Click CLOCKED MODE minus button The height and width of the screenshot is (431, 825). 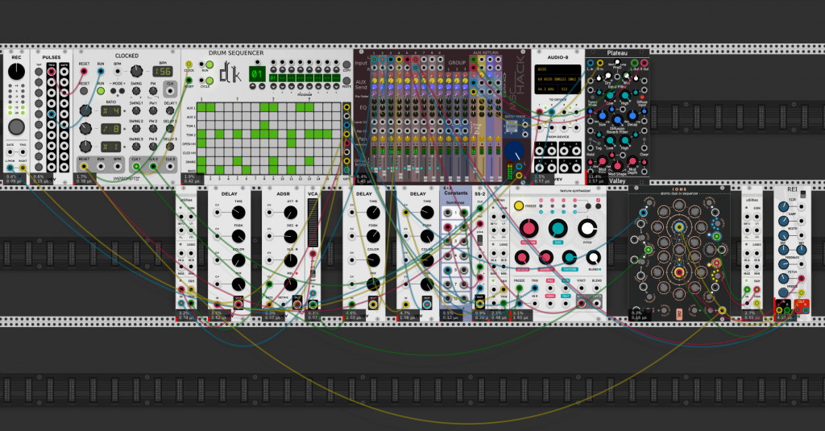pos(113,91)
